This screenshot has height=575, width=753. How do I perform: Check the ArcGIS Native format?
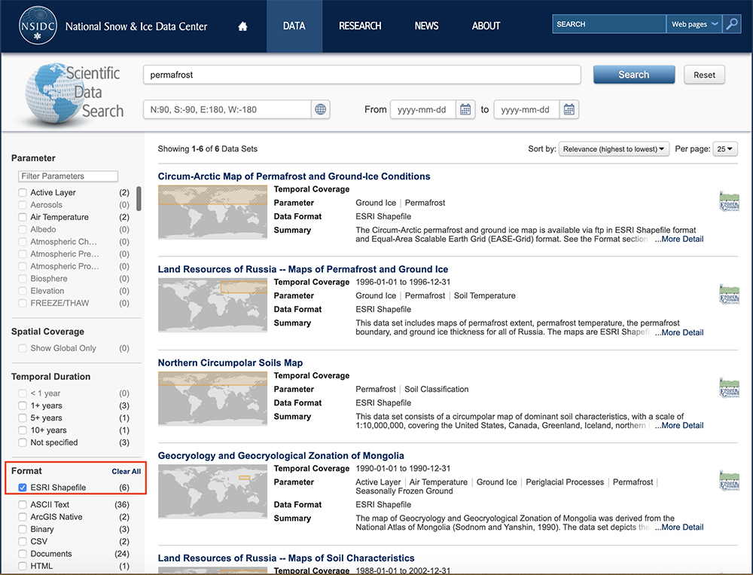click(x=23, y=517)
